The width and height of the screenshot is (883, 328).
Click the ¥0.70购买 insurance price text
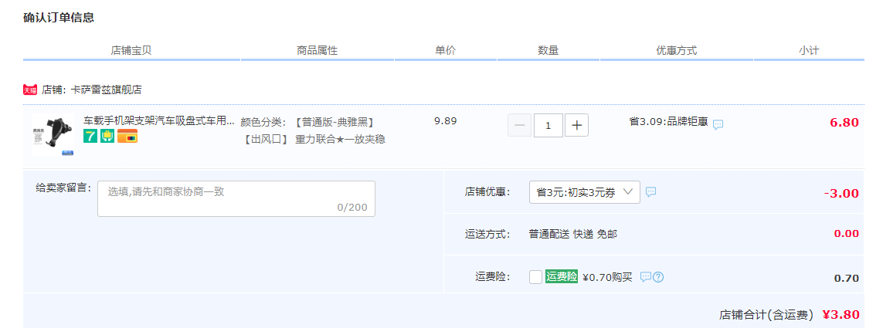[x=608, y=277]
